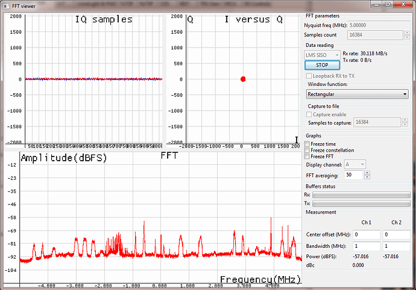Click the red dot in I versus Q plot
This screenshot has width=416, height=290.
[x=243, y=79]
